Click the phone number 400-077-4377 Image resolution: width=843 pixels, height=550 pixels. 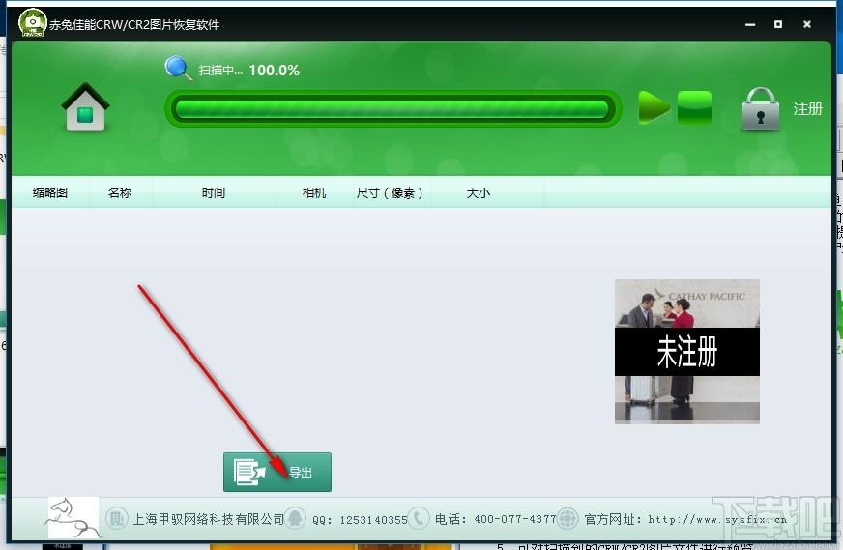tap(515, 519)
